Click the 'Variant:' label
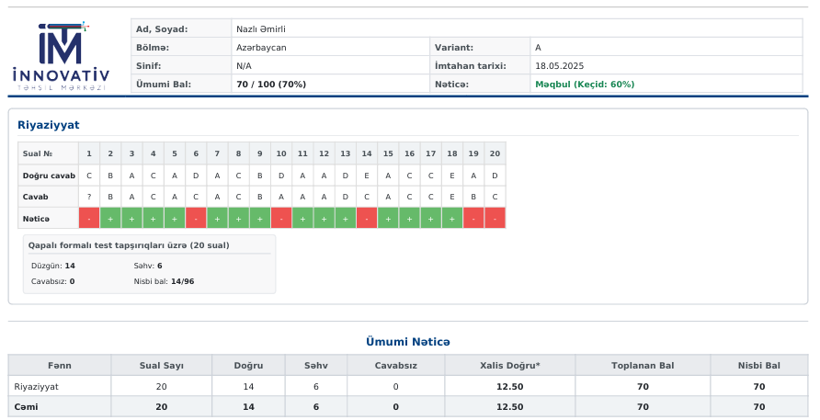 454,48
